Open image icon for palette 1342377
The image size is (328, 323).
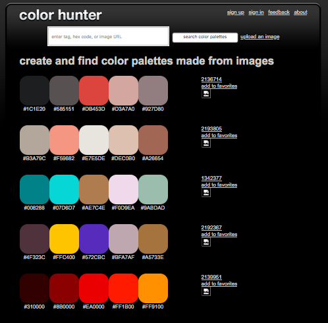[206, 192]
